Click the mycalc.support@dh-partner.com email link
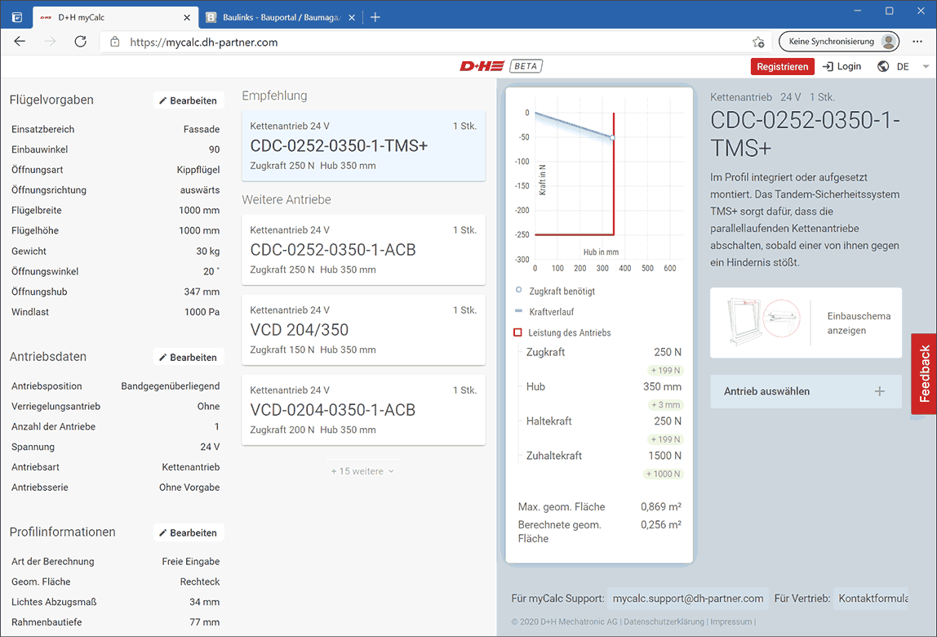The width and height of the screenshot is (937, 637). (x=688, y=598)
